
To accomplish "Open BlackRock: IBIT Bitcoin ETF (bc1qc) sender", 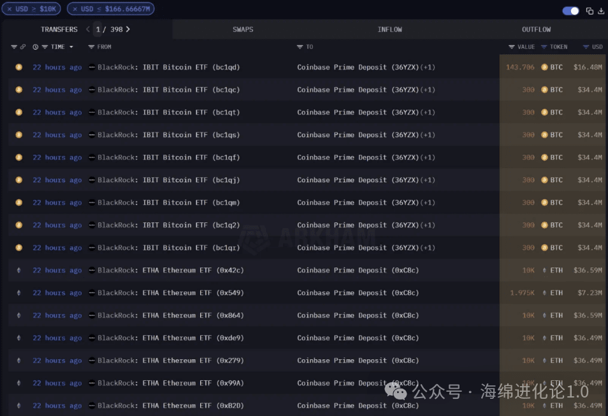I will point(169,90).
